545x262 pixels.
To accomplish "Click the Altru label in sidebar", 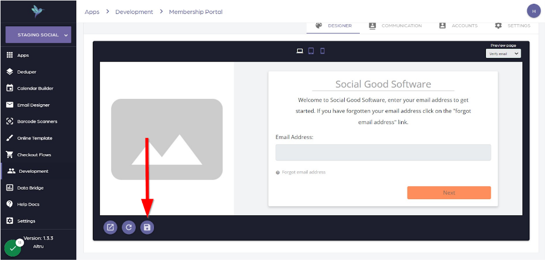I will 38,246.
